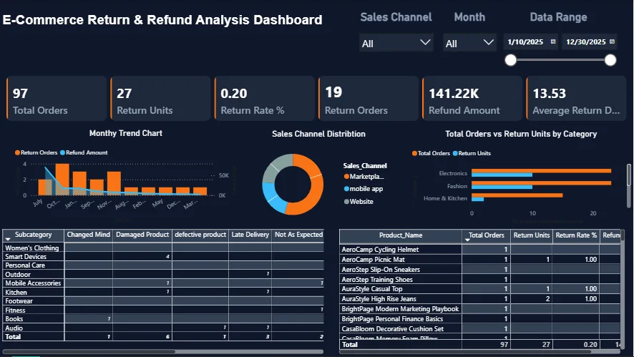Select the Mobile Accessories row
The height and width of the screenshot is (357, 634).
[163, 283]
